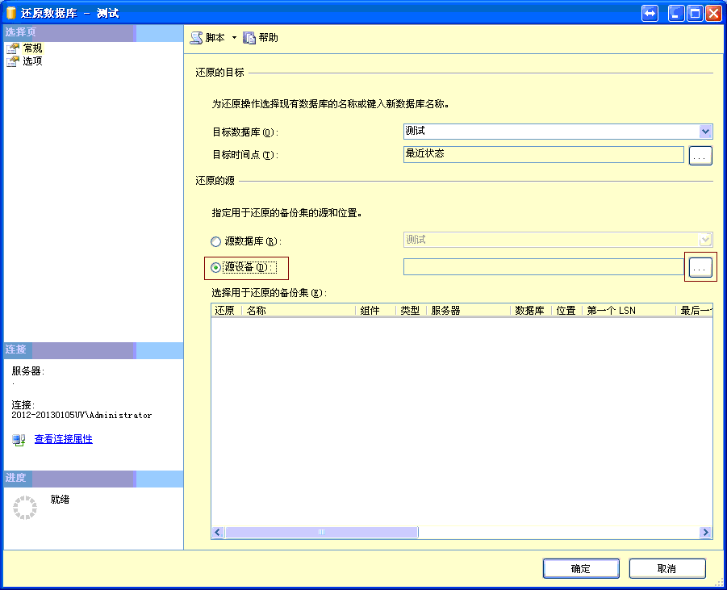Click the double-arrow title bar button
727x590 pixels.
pos(650,13)
